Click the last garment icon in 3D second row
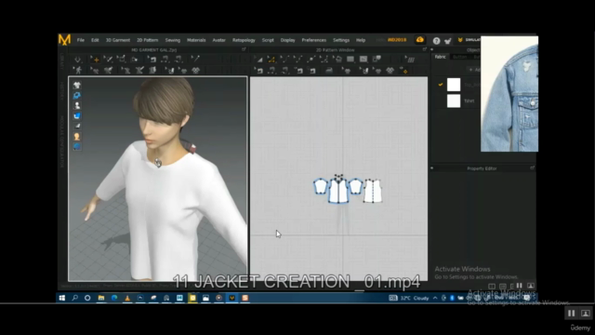The width and height of the screenshot is (595, 335). click(x=196, y=71)
